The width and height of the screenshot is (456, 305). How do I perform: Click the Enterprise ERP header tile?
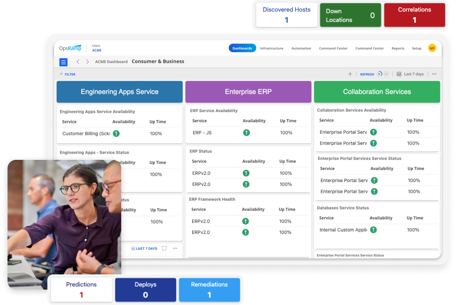coord(248,92)
